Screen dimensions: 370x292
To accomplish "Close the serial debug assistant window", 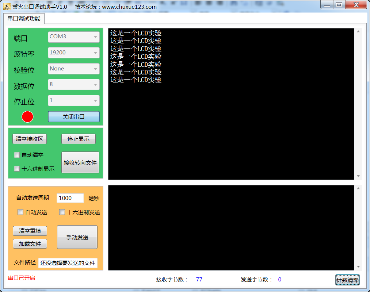I will [x=356, y=5].
